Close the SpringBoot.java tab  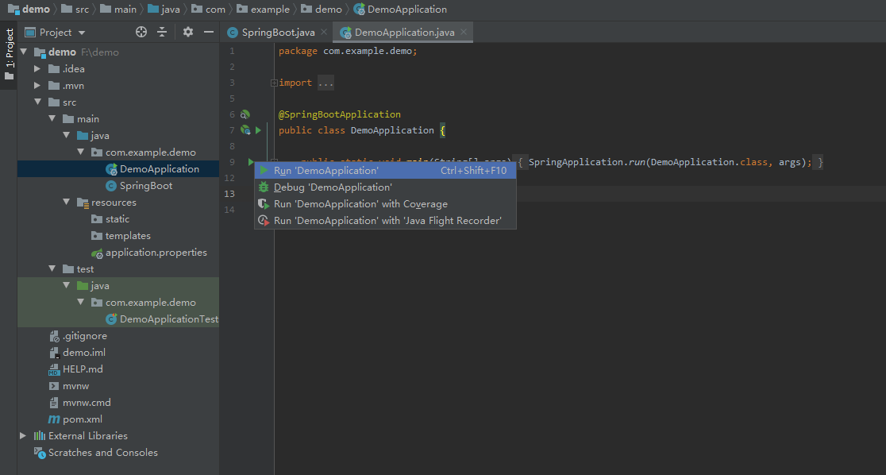pos(324,33)
